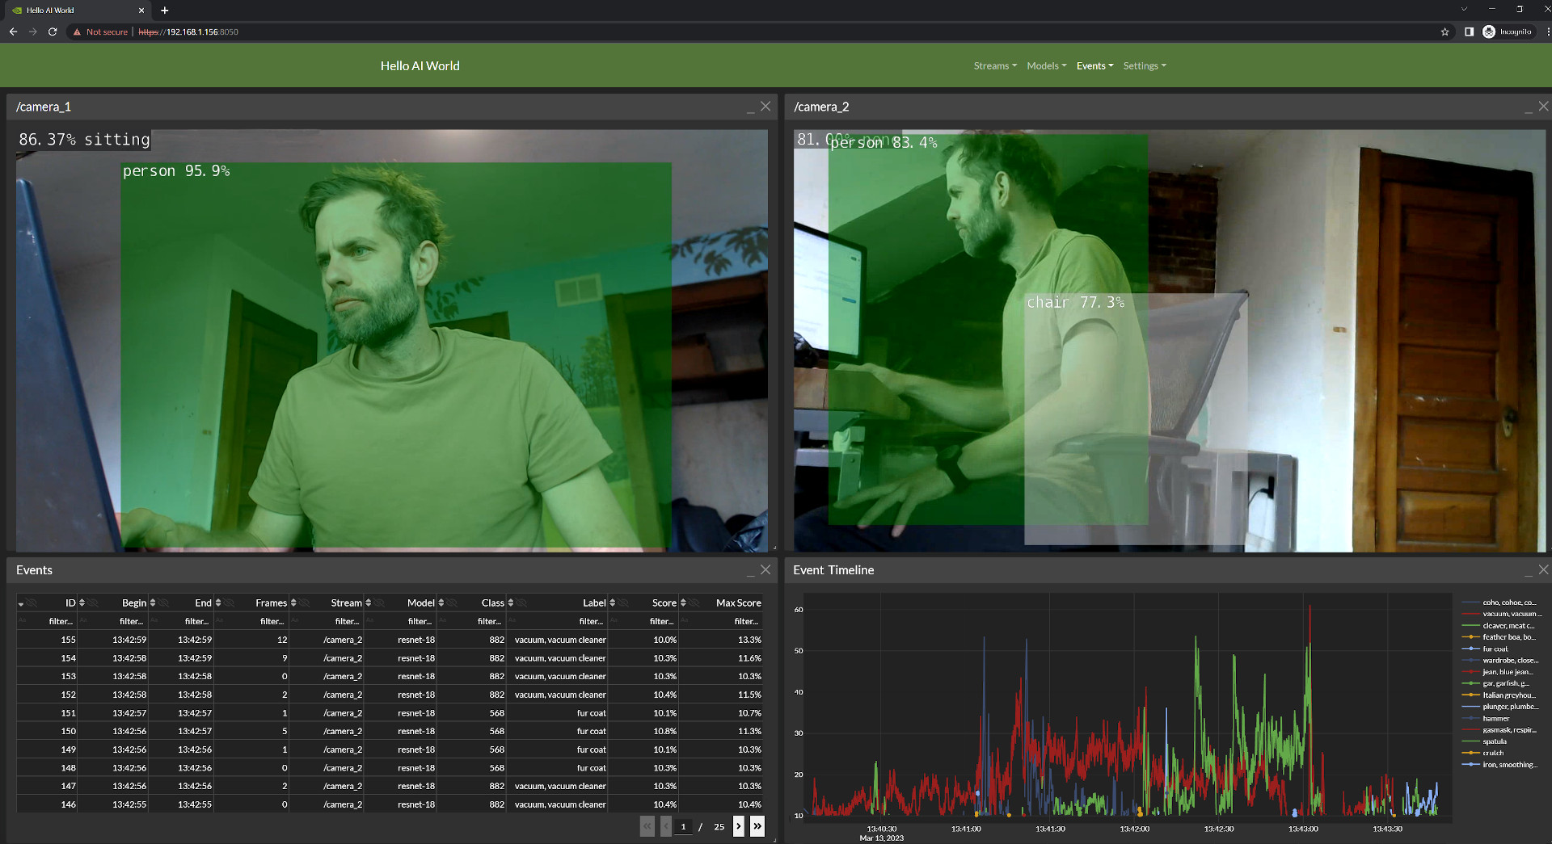1552x844 pixels.
Task: Open the Streams dropdown menu
Action: point(994,66)
